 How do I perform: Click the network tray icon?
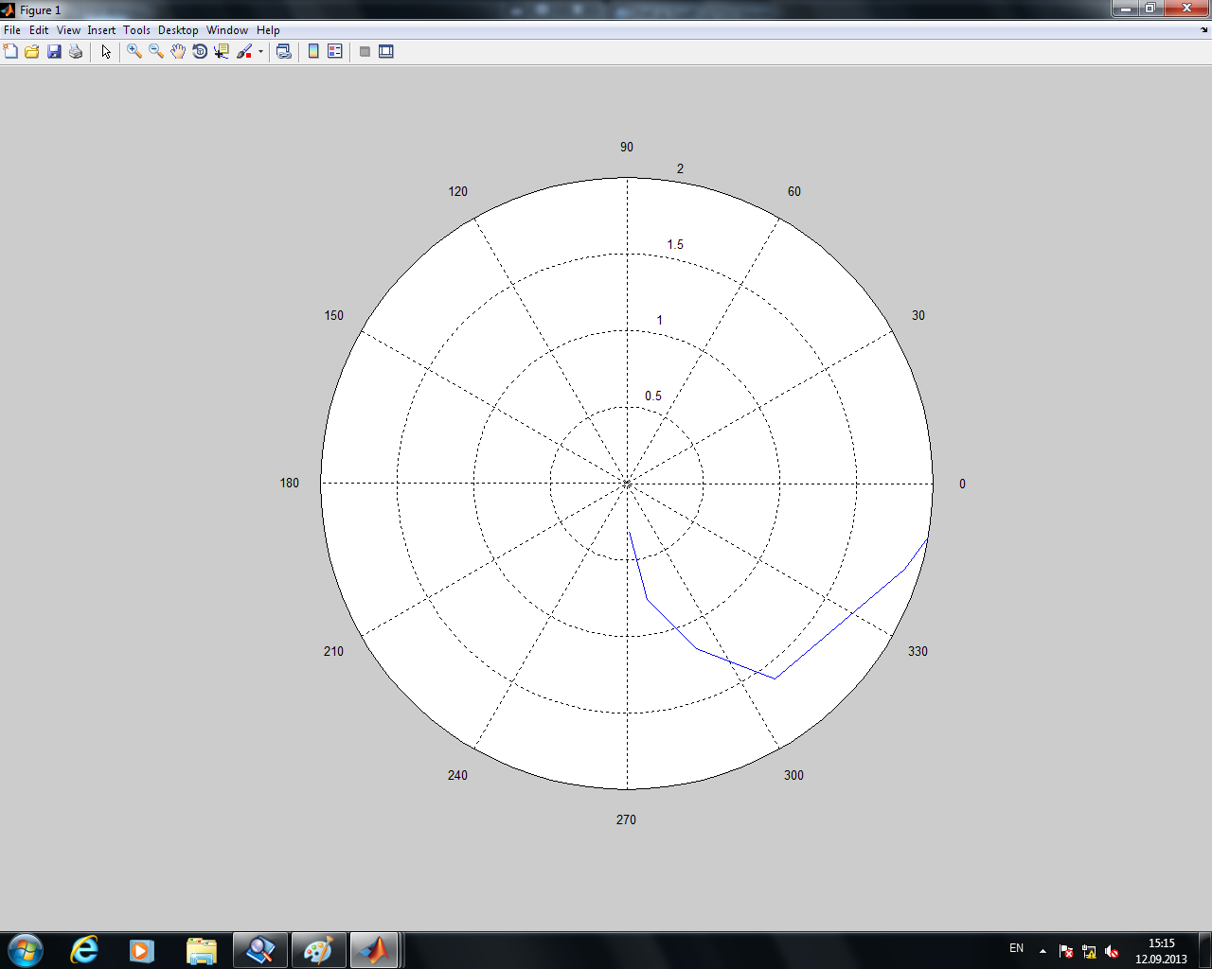click(x=1089, y=951)
